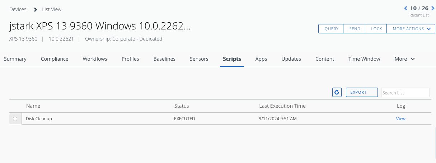Image resolution: width=436 pixels, height=163 pixels.
Task: Sort by Last Execution Time column
Action: pyautogui.click(x=282, y=106)
